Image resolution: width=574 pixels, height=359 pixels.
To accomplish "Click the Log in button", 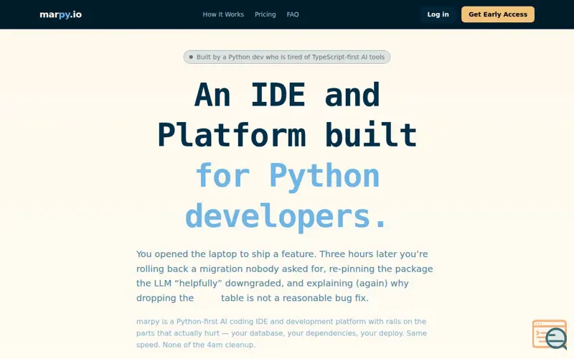I will pos(438,14).
